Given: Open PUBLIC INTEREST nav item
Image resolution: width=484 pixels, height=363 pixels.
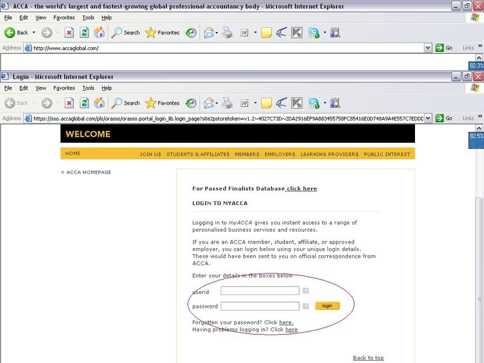Looking at the screenshot, I should pos(387,154).
